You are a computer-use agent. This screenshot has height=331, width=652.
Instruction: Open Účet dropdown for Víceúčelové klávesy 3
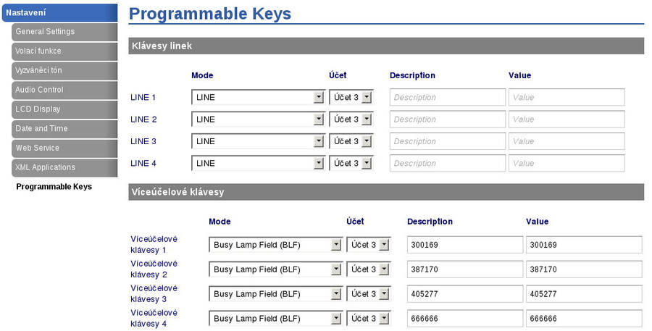click(368, 294)
